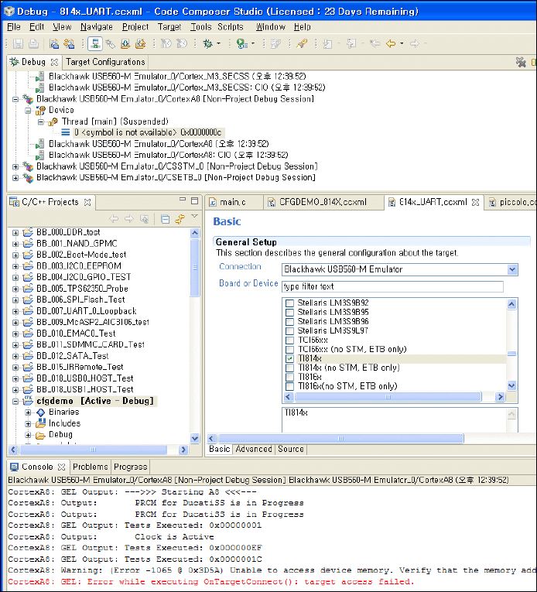
Task: Uncheck the TI814x device checkbox
Action: point(289,358)
